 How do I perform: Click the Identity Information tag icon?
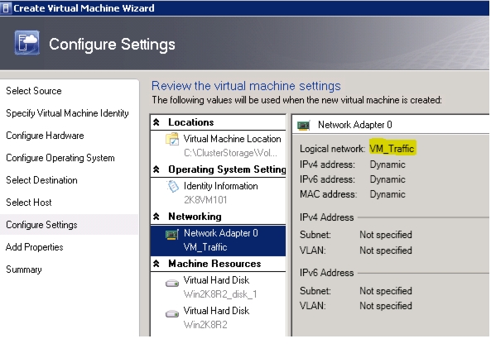(172, 186)
